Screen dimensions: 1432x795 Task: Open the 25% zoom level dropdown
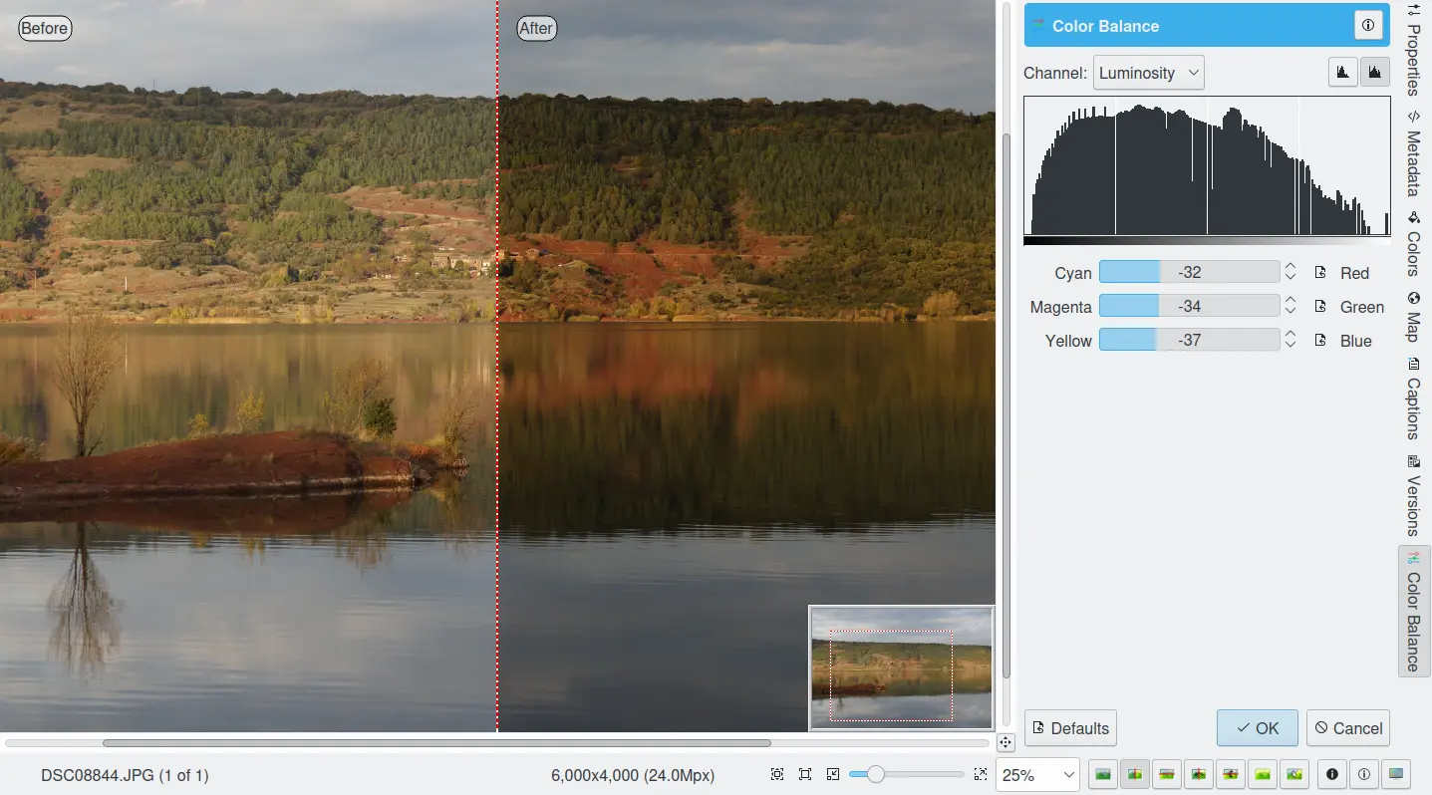[x=1038, y=775]
